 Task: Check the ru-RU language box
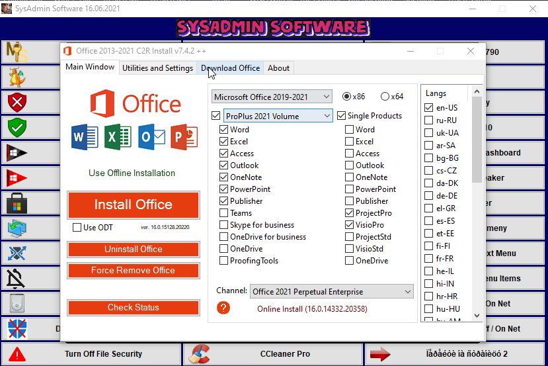tap(428, 120)
